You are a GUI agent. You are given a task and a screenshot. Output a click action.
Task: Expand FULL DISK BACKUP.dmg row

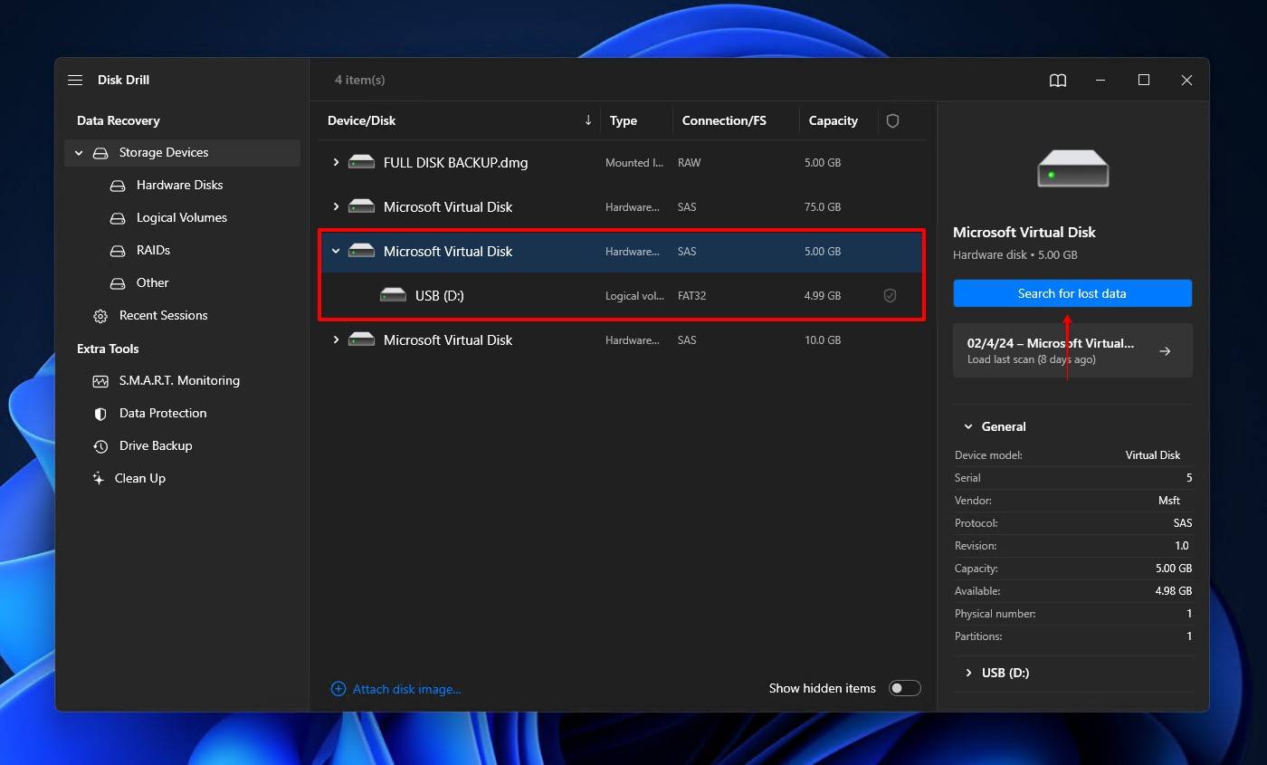pos(336,163)
